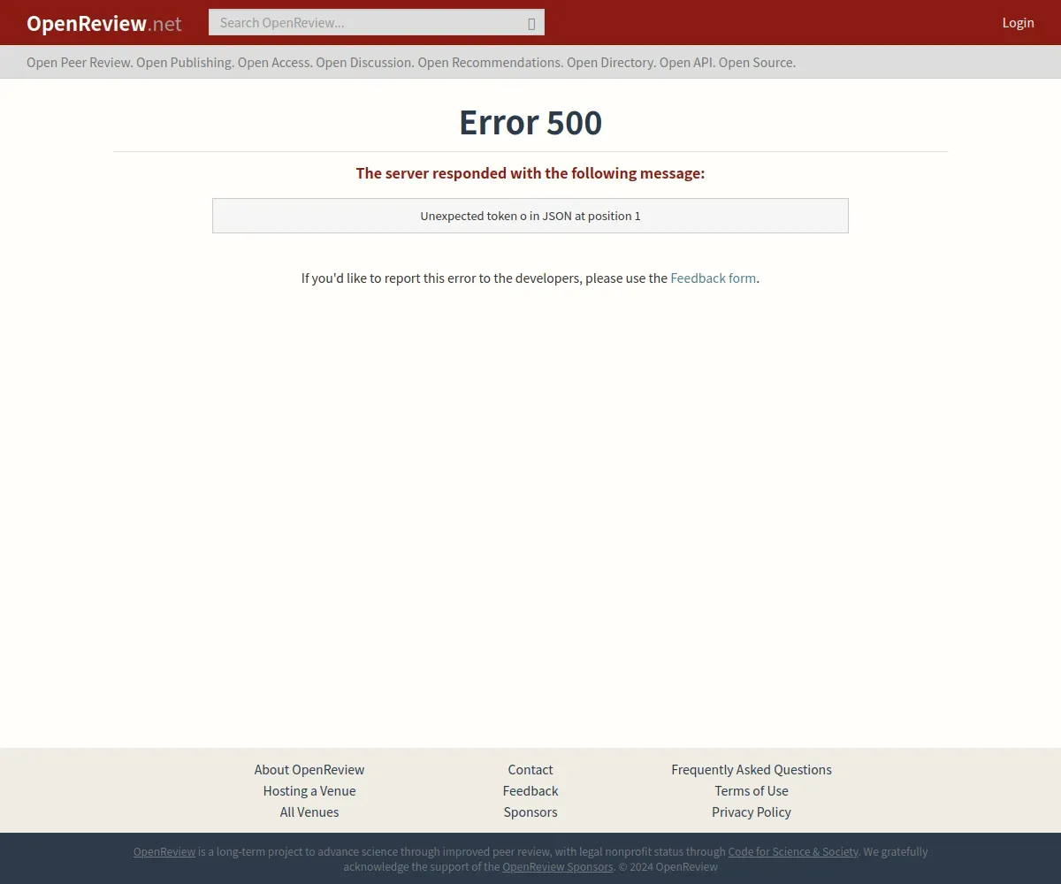Click the 'Open Peer Review. Open Publishing' tagline

pos(411,62)
